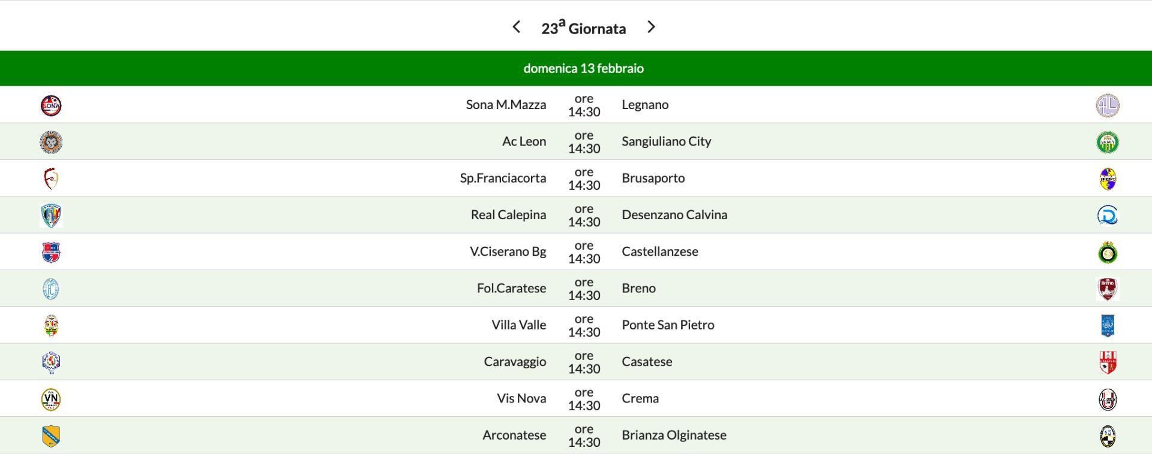
Task: Click the Vis Nova VN badge
Action: [x=51, y=399]
